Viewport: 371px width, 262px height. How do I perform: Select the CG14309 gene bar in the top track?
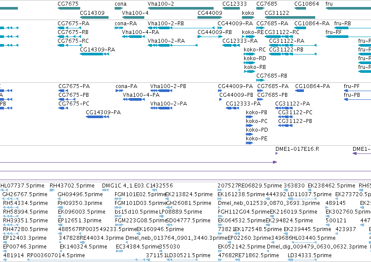tap(94, 17)
